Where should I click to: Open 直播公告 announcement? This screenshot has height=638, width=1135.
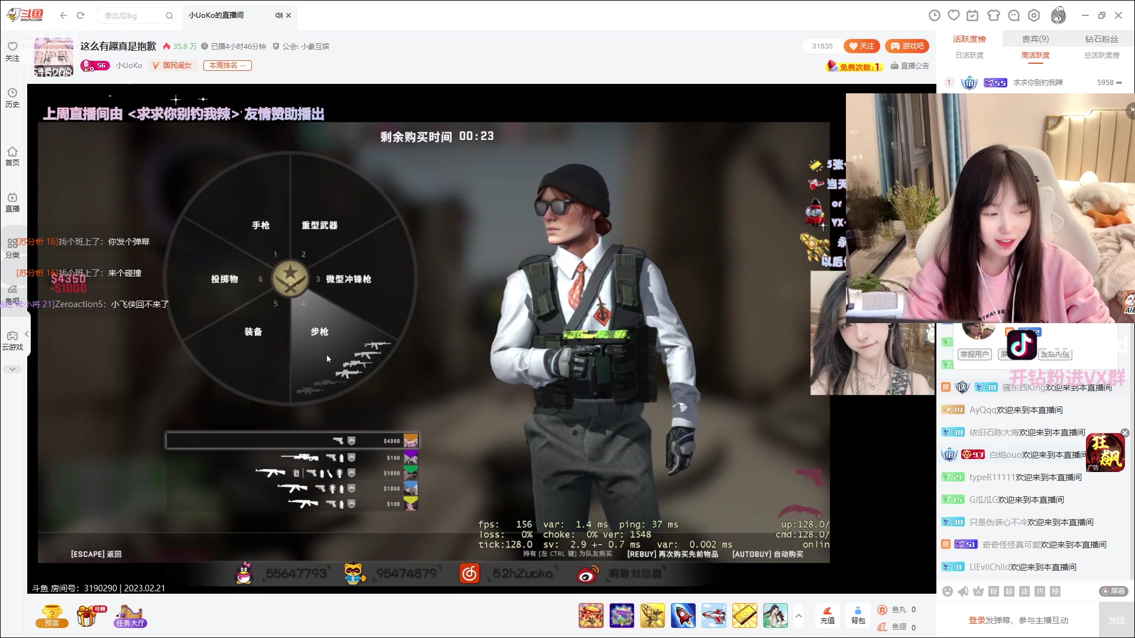910,66
